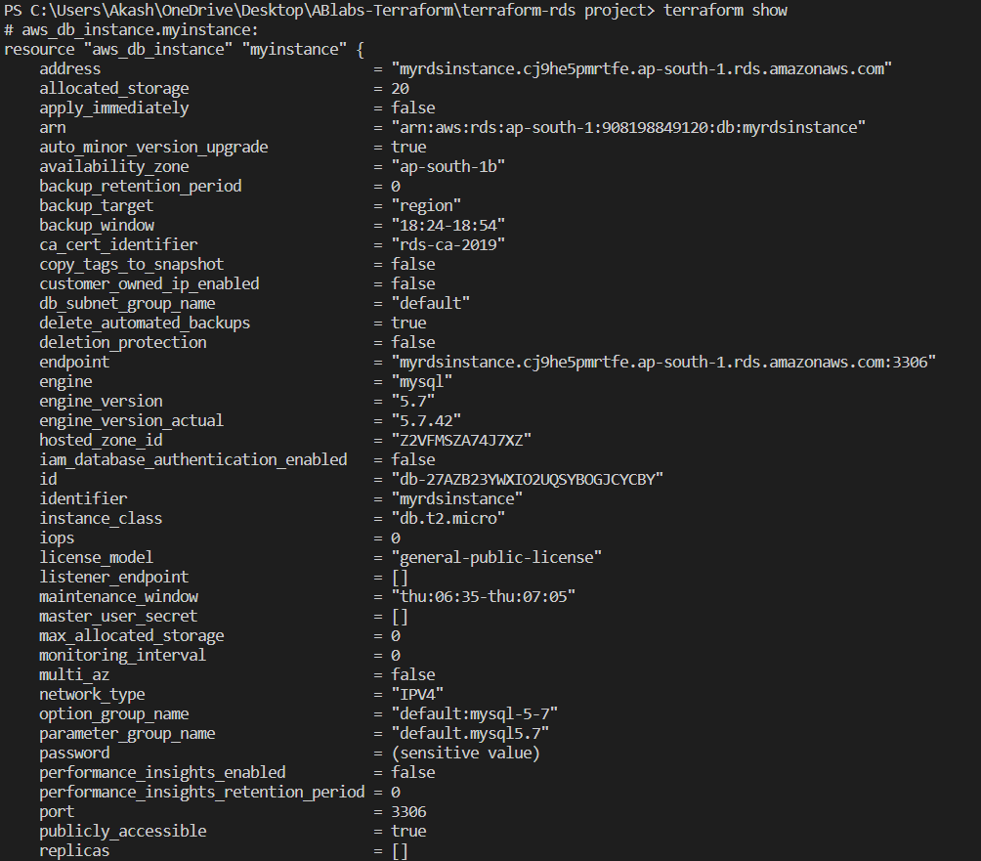This screenshot has width=981, height=861.
Task: Click the terraform show command text
Action: 725,11
